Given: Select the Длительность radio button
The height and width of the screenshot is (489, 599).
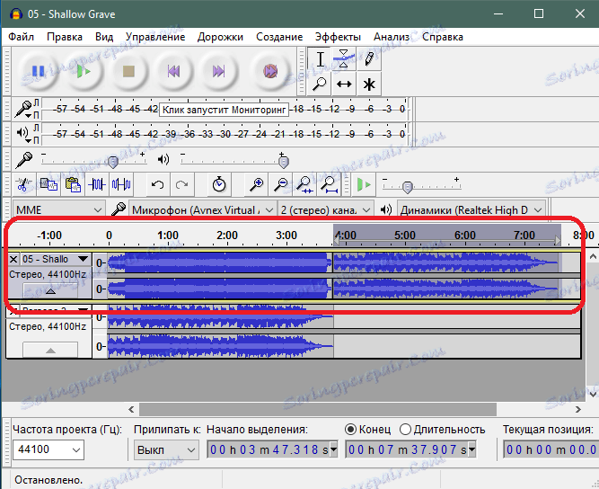Looking at the screenshot, I should [405, 429].
